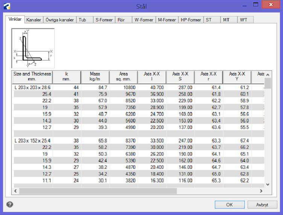Open the HP-Former tab
The width and height of the screenshot is (283, 215).
coord(191,20)
